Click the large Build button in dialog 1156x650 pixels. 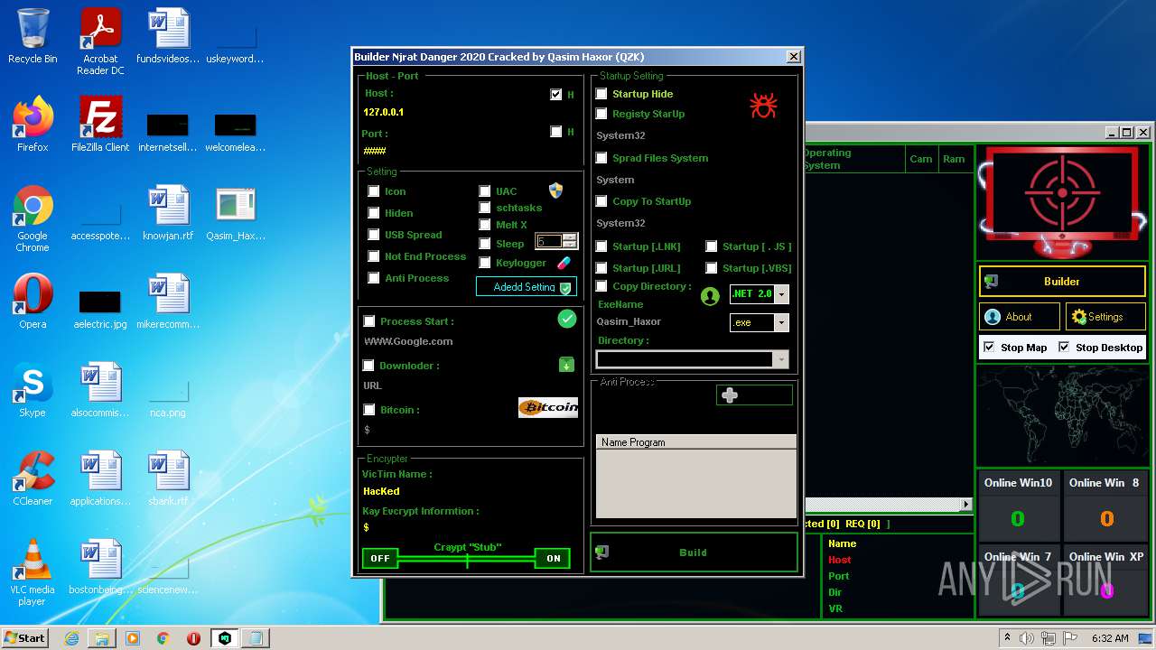(x=694, y=552)
